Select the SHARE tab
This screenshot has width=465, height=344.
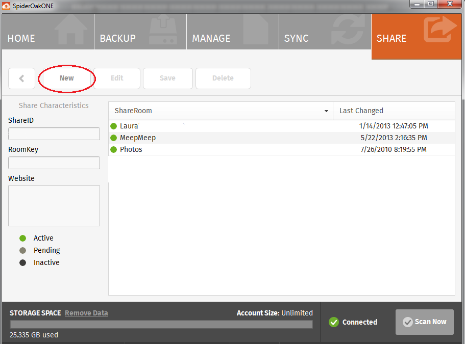click(417, 36)
